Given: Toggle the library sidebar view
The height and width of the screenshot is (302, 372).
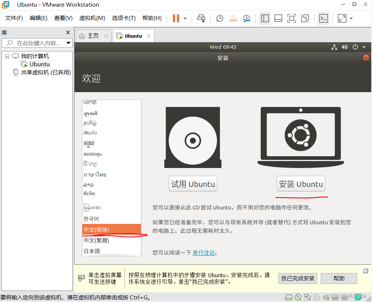Looking at the screenshot, I should (265, 18).
